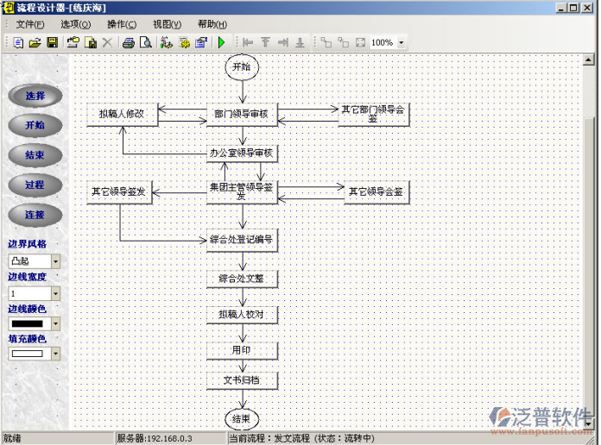
Task: Open a flow file with the folder icon
Action: 35,42
